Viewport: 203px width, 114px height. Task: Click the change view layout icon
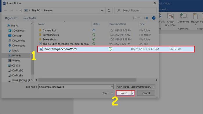(x=135, y=18)
